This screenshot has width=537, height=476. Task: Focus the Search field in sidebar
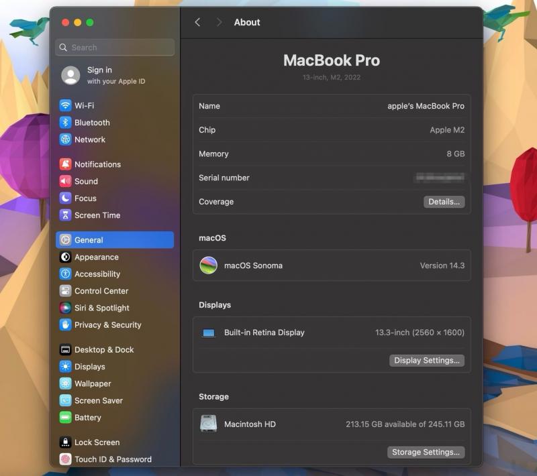115,48
